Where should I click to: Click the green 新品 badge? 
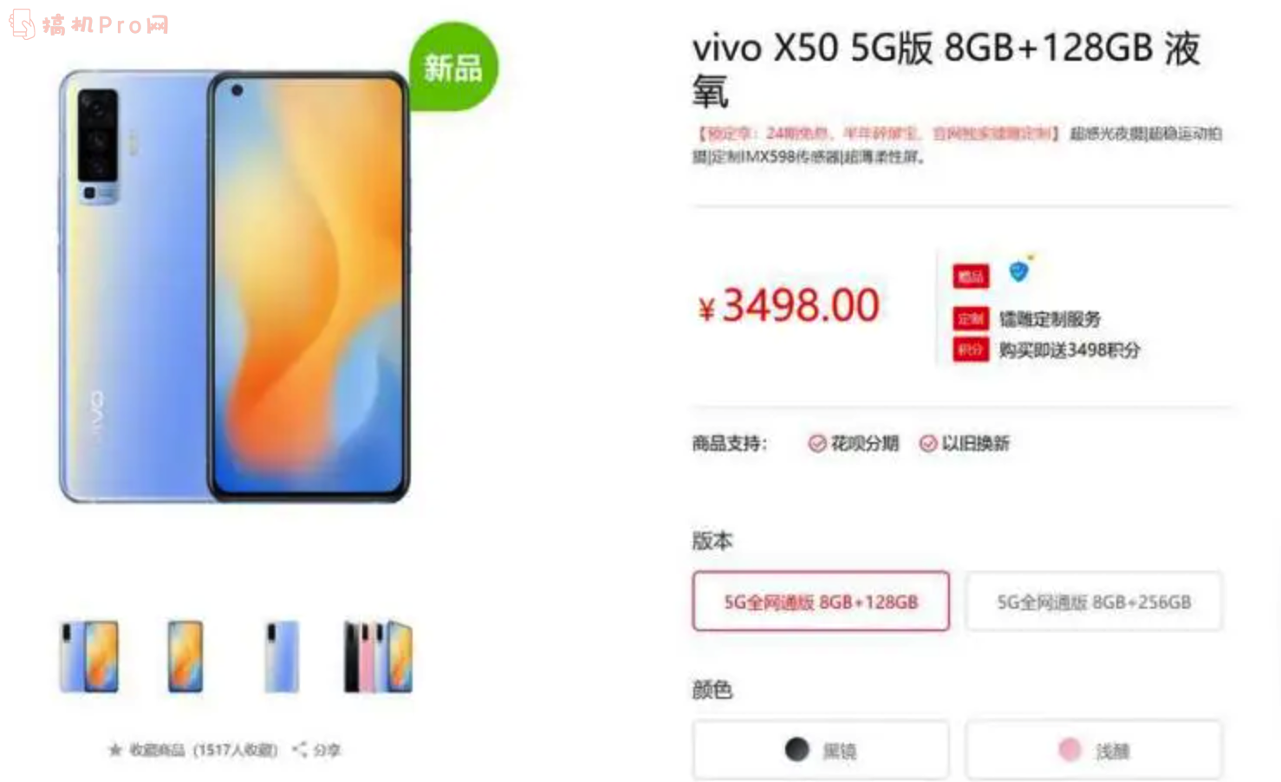coord(452,67)
